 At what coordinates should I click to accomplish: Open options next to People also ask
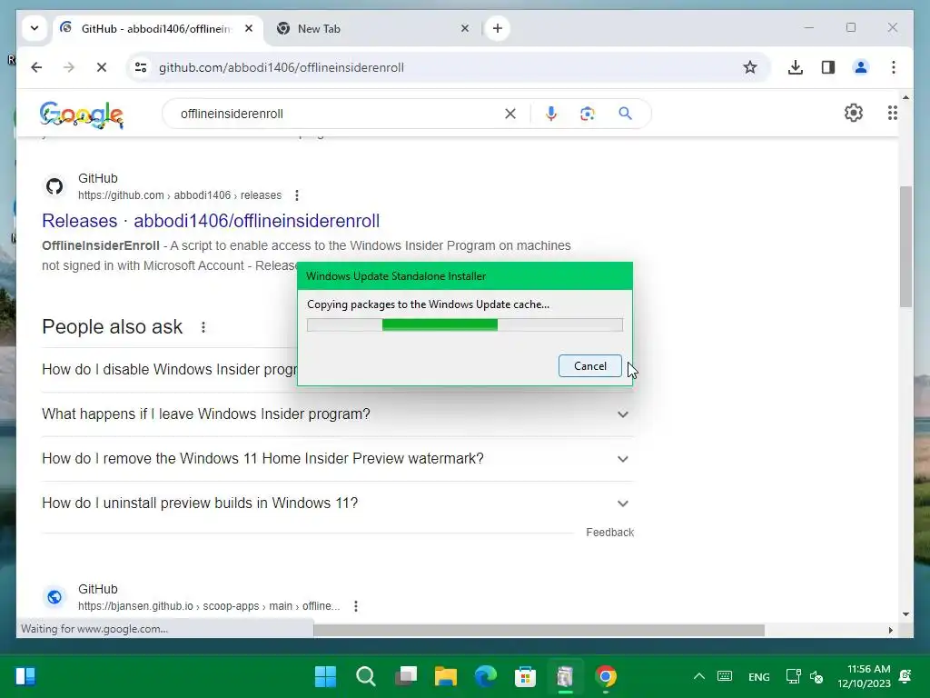tap(203, 327)
